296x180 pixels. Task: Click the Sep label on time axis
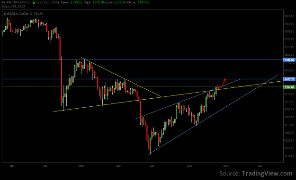[226, 166]
